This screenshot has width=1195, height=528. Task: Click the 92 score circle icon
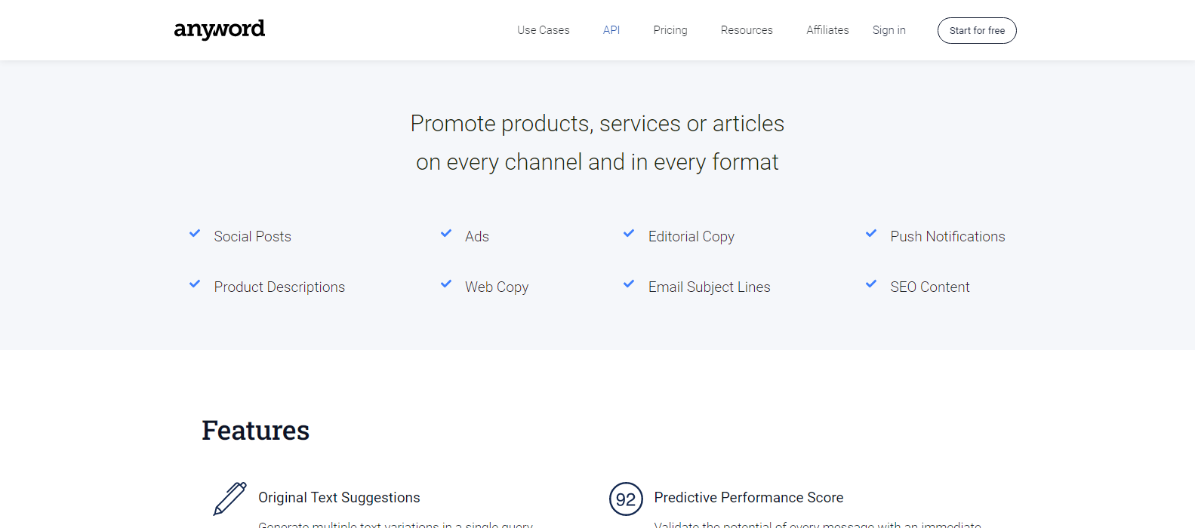coord(626,499)
